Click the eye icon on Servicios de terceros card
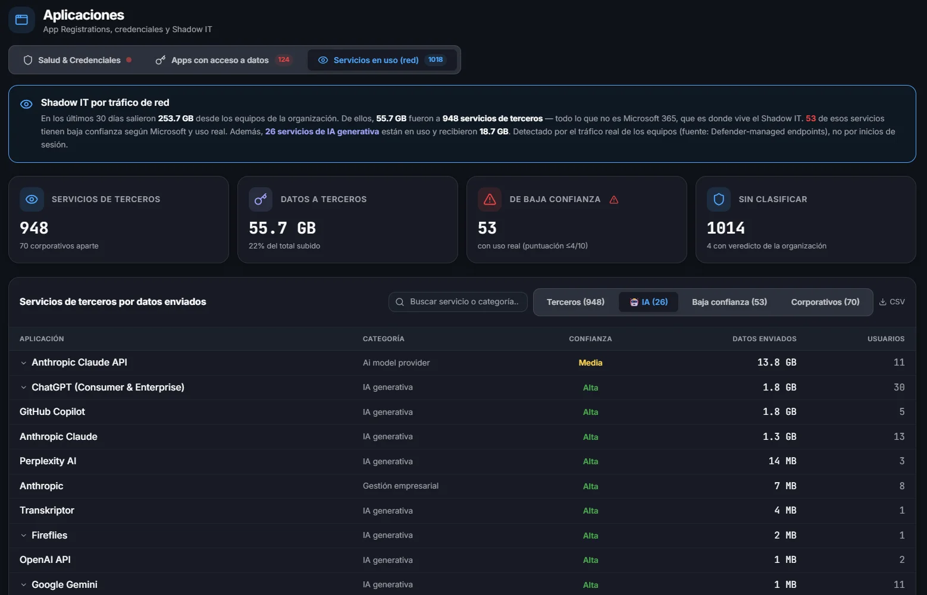This screenshot has height=595, width=927. point(32,200)
